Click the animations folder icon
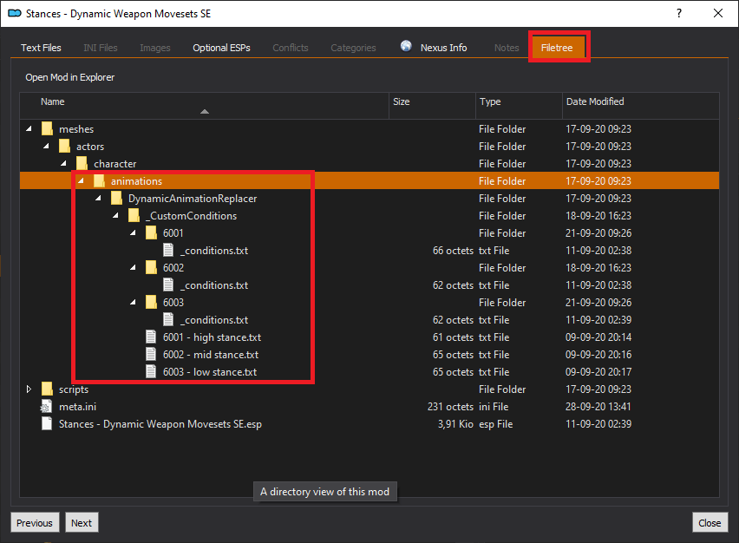Screen dimensions: 739x543 pyautogui.click(x=99, y=181)
